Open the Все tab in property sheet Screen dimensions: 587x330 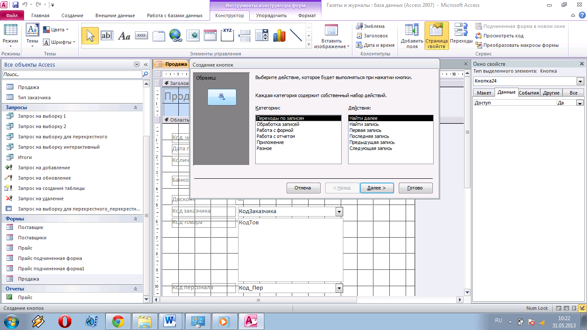pos(573,93)
